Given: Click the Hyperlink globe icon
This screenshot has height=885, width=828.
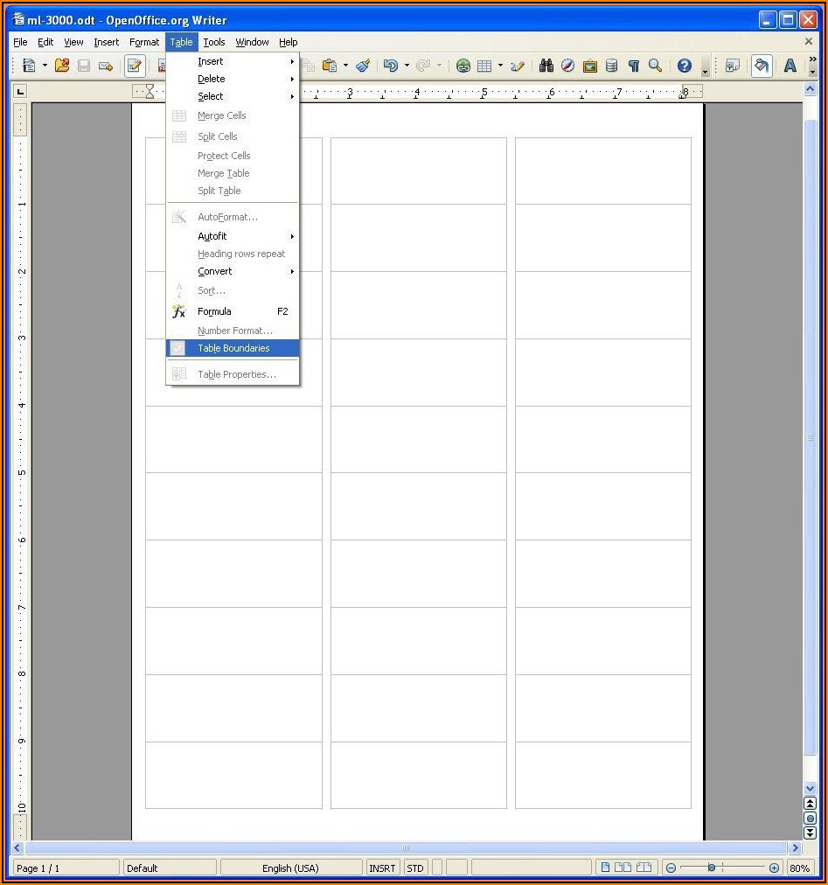Looking at the screenshot, I should point(463,66).
